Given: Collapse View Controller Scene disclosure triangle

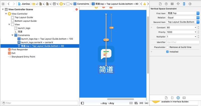Looking at the screenshot, I should pos(3,9).
